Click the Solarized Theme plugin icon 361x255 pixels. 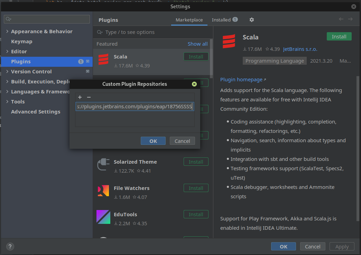pos(103,164)
